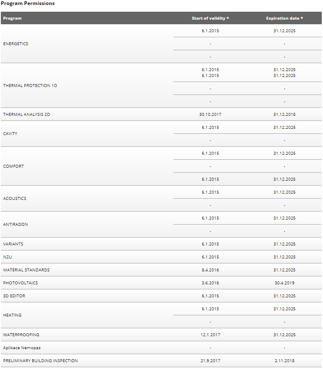Screen dimensions: 323x368
Task: Click the Expiration date column header
Action: [x=284, y=18]
